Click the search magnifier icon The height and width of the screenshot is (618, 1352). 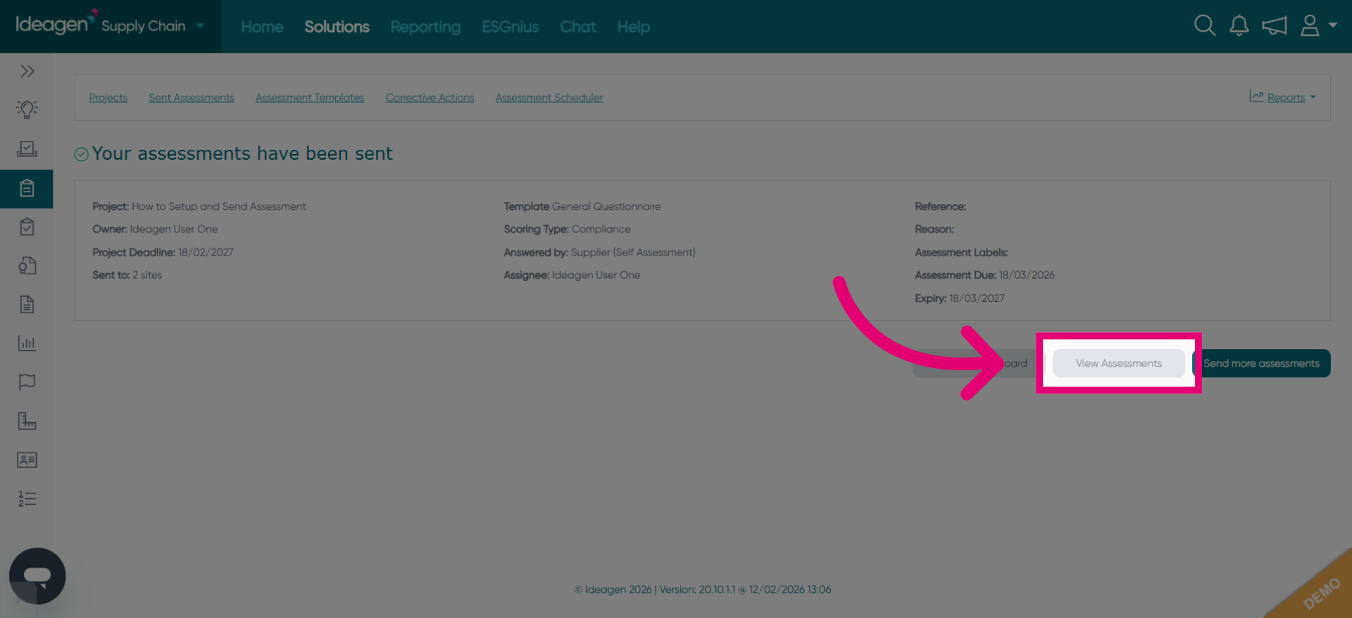point(1205,26)
